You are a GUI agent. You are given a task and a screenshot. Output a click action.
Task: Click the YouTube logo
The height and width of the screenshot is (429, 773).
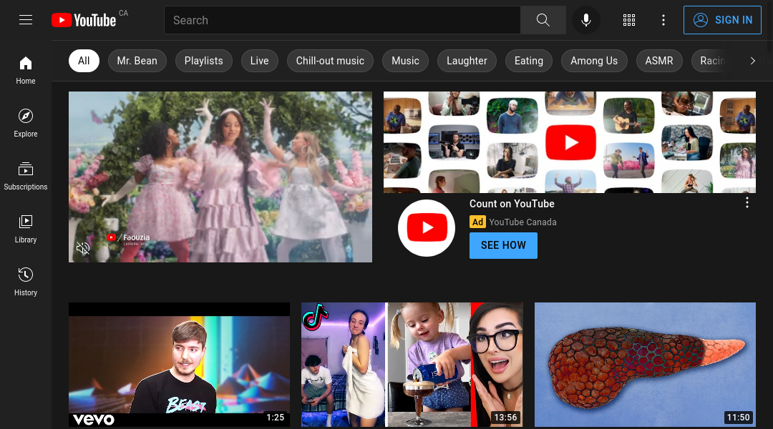[84, 20]
